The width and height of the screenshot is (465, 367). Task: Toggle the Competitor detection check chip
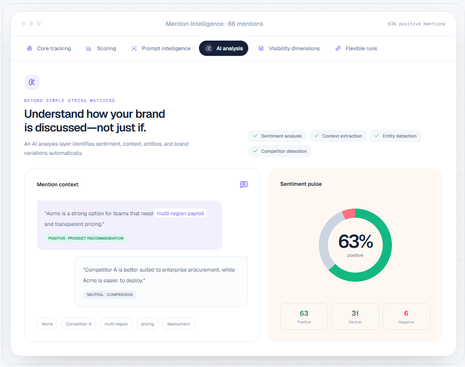pos(280,151)
